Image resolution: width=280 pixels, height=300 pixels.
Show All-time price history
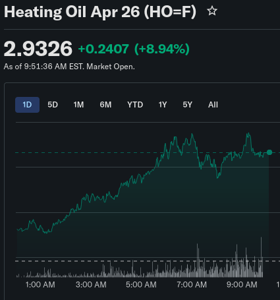(213, 105)
